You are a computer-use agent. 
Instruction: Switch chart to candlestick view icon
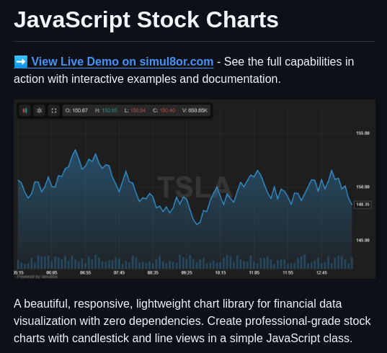coord(25,110)
